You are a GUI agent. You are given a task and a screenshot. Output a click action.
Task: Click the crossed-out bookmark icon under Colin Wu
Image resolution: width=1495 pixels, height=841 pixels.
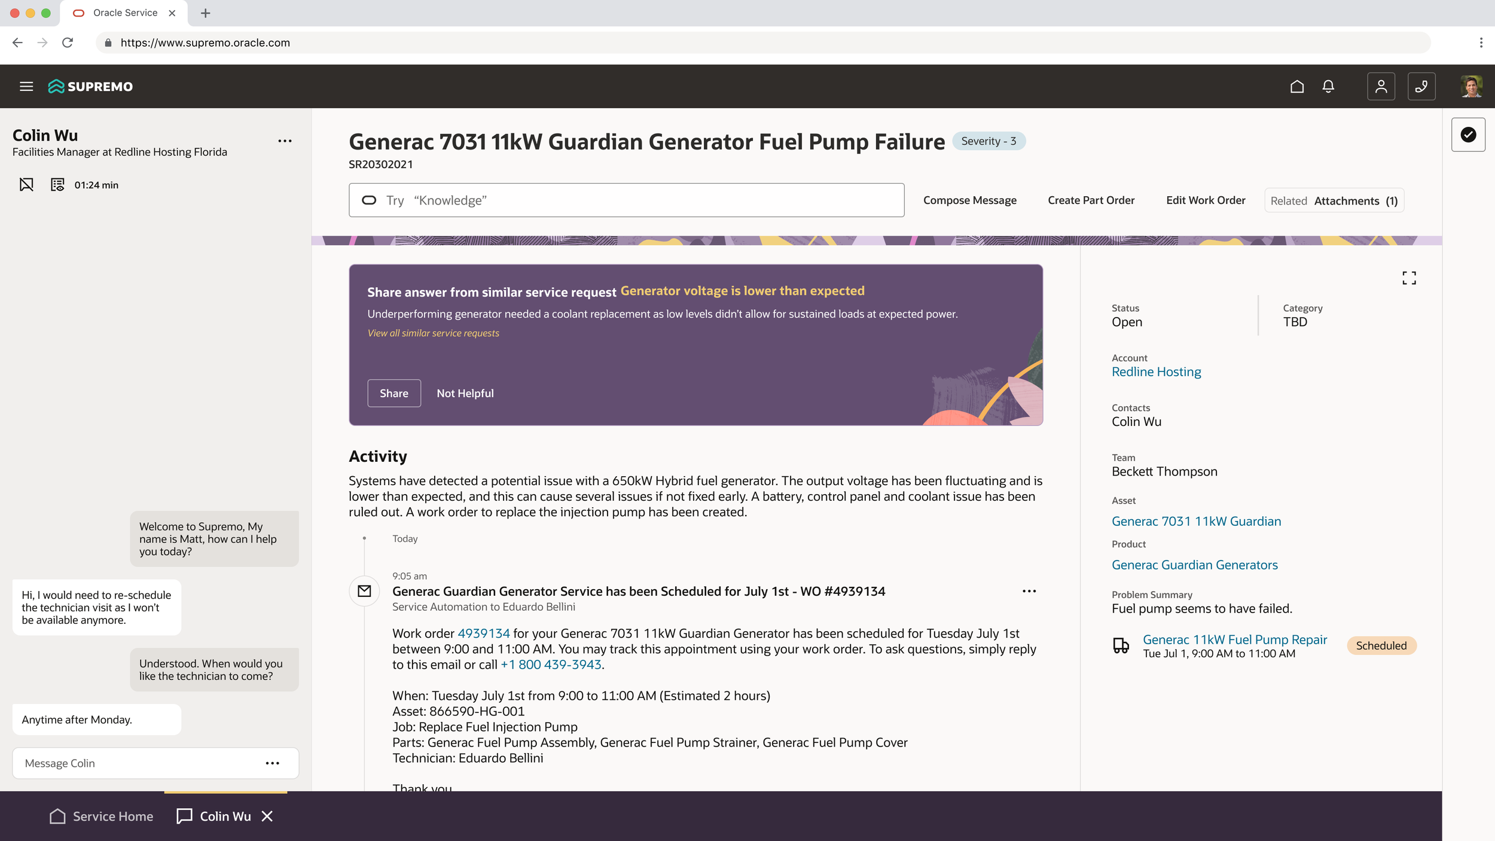coord(26,185)
